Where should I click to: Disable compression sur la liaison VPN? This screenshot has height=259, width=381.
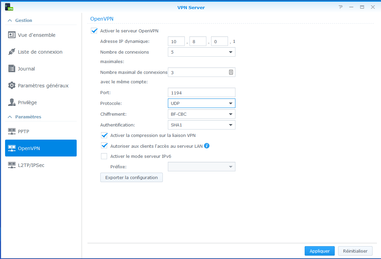point(104,135)
